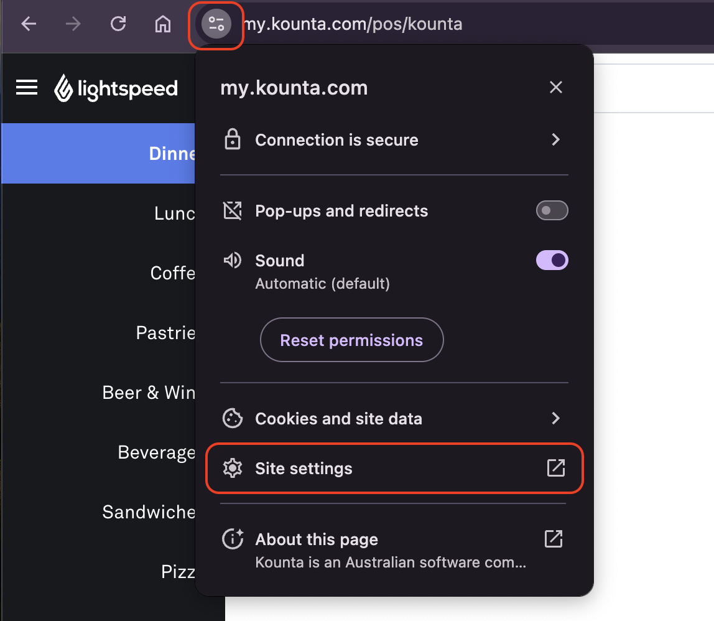
Task: Click the browser back arrow
Action: (x=29, y=24)
